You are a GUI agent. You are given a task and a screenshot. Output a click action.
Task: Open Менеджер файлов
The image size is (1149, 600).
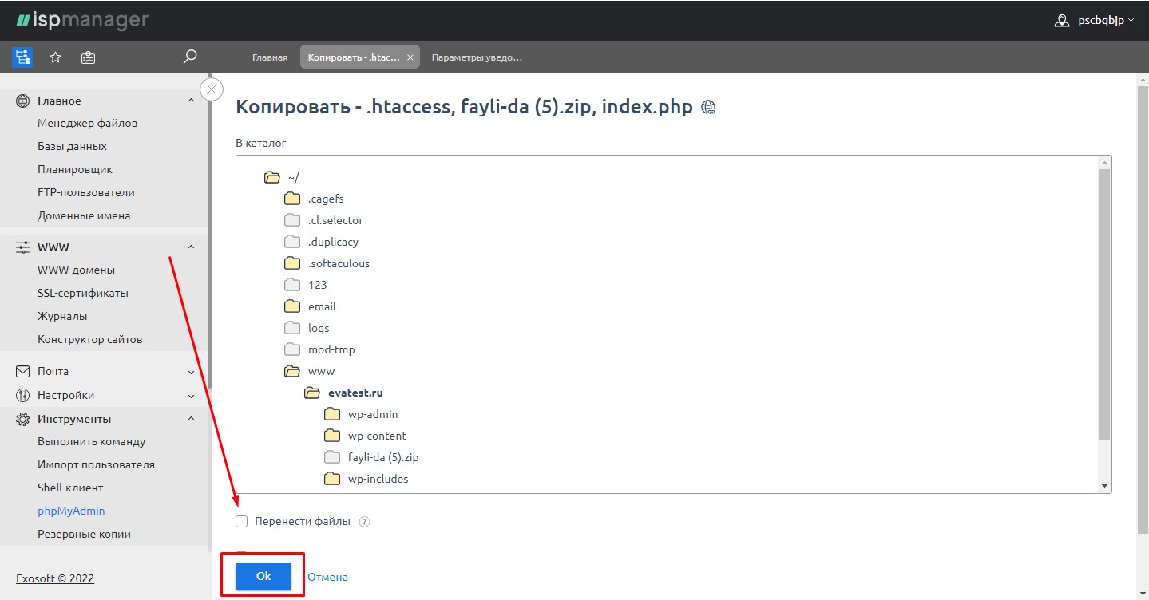(88, 124)
